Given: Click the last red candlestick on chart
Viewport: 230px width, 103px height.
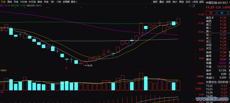Looking at the screenshot, I should point(178,21).
